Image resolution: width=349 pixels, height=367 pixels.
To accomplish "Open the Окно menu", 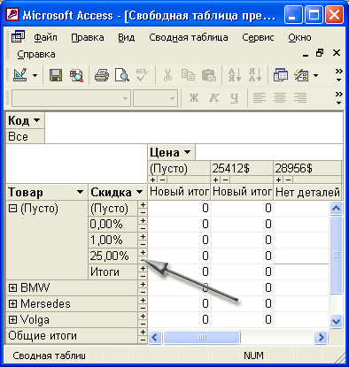I will 299,38.
